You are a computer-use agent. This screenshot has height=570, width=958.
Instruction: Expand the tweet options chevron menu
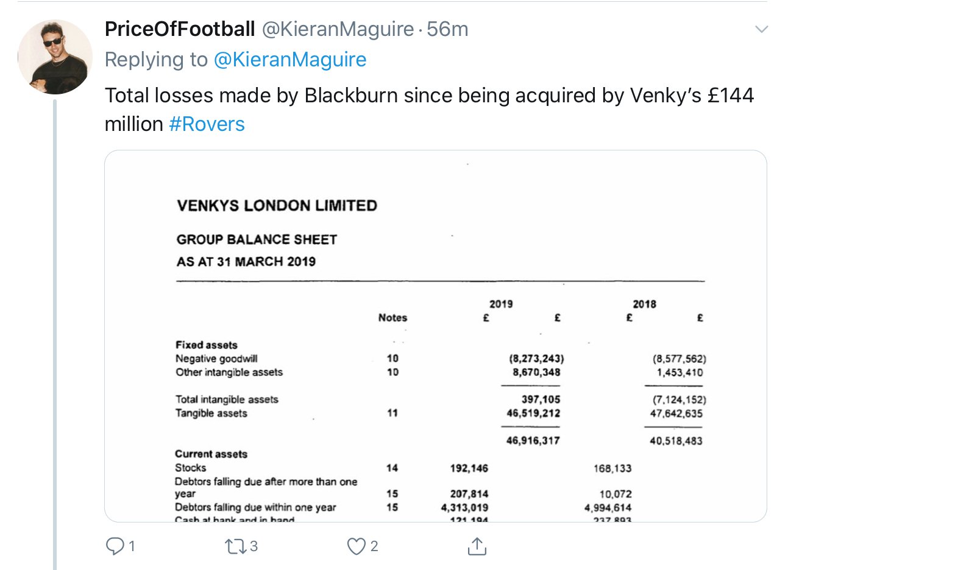click(x=761, y=29)
